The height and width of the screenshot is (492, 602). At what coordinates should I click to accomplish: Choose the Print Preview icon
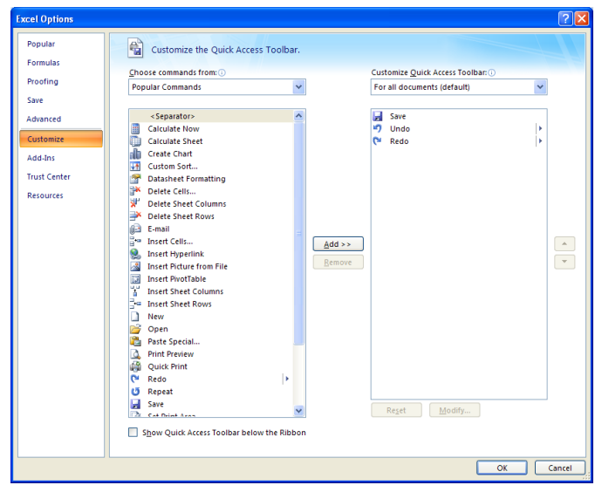pyautogui.click(x=135, y=354)
